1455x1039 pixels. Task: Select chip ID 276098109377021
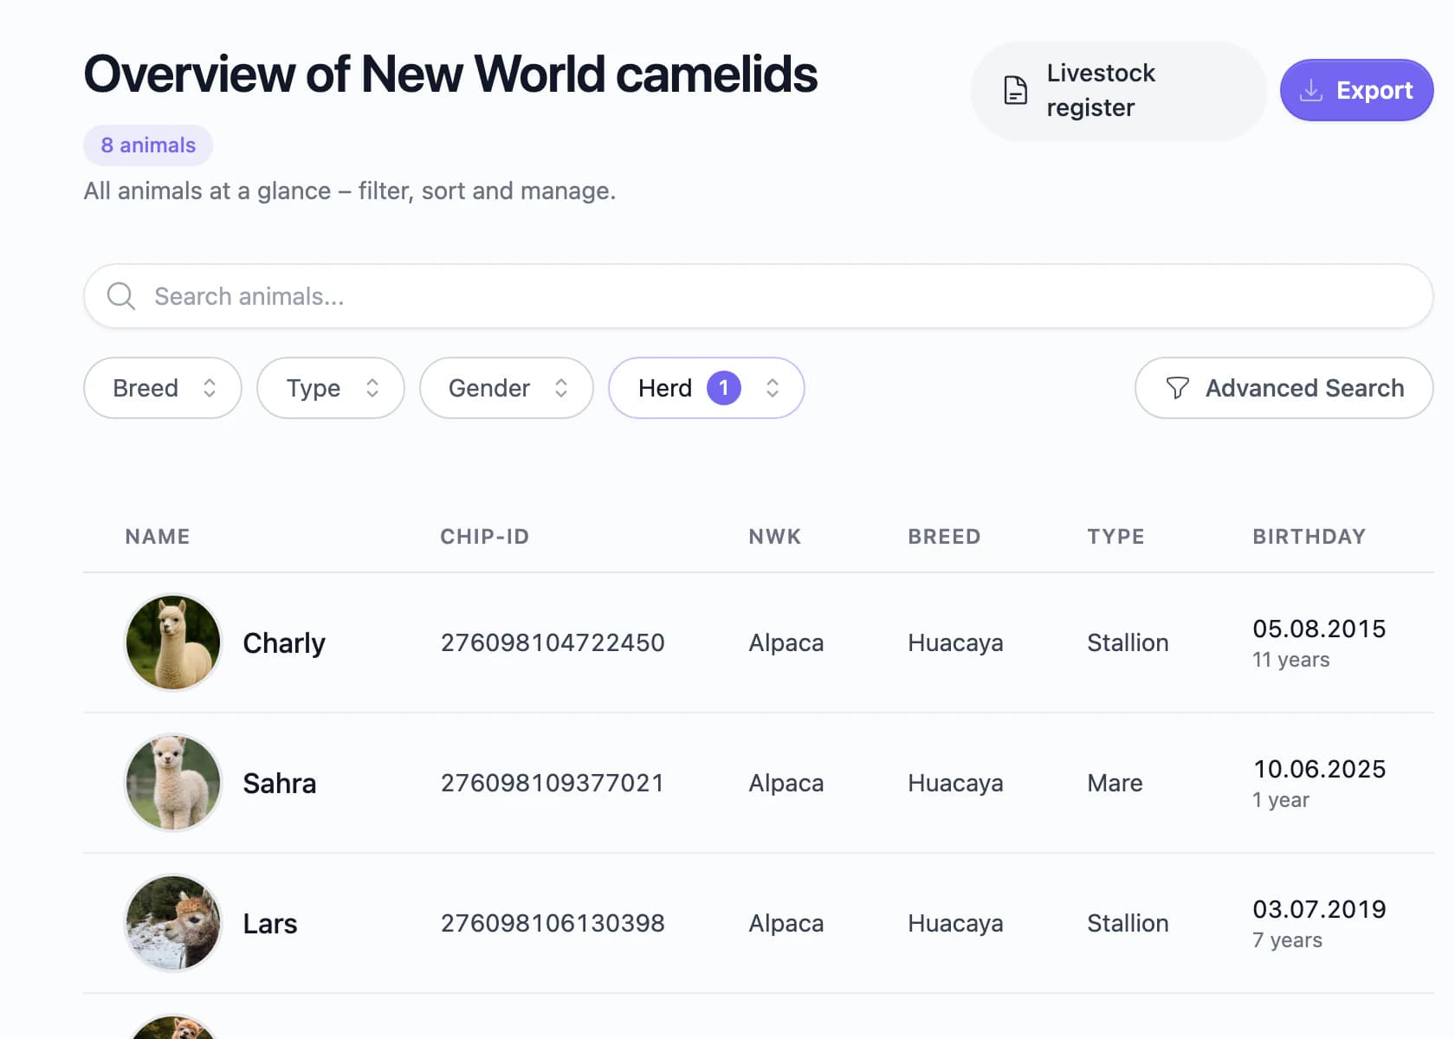[x=553, y=783]
